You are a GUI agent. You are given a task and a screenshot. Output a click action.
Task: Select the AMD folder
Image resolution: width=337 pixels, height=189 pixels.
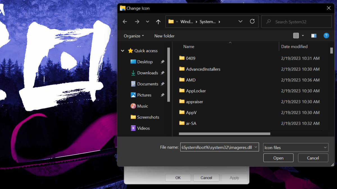coord(191,80)
